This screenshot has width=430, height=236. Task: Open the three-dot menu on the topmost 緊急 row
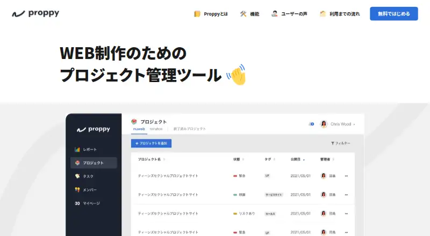346,176
